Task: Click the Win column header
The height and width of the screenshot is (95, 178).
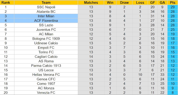Action: pyautogui.click(x=110, y=3)
